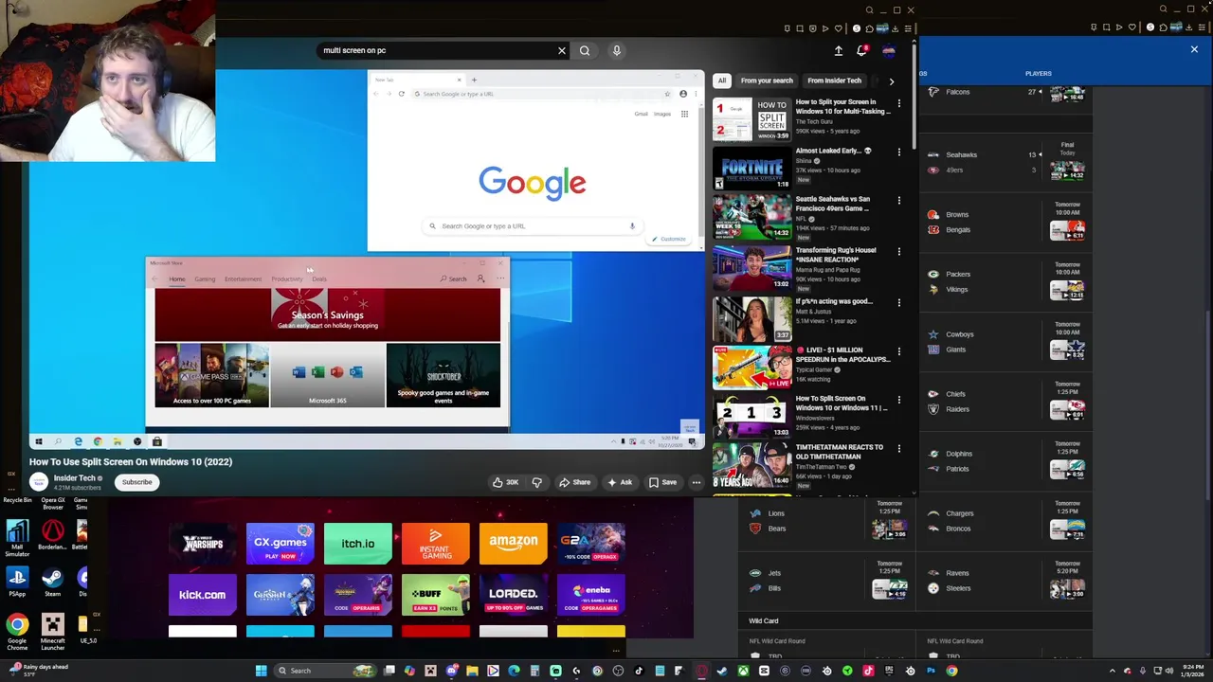This screenshot has width=1213, height=682.
Task: Open 'Transforming Rug's House' video title
Action: [x=836, y=255]
